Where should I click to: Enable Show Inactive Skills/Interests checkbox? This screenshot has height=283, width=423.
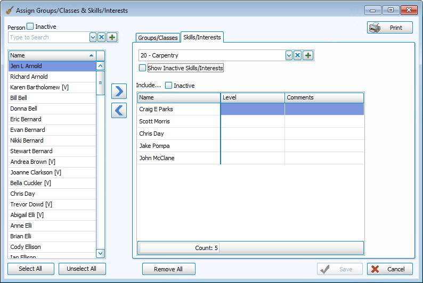142,68
